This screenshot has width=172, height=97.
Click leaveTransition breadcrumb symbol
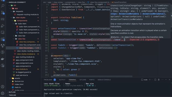pos(120,2)
